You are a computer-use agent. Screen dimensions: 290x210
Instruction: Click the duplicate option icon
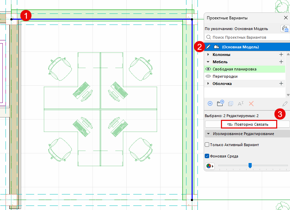pyautogui.click(x=231, y=103)
